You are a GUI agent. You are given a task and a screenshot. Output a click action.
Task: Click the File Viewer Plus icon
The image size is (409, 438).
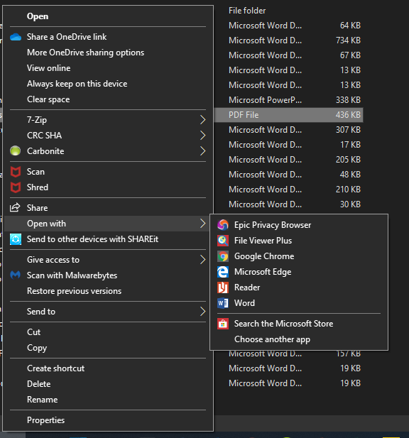coord(223,241)
